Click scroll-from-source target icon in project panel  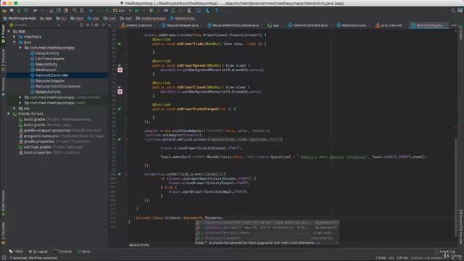point(81,25)
